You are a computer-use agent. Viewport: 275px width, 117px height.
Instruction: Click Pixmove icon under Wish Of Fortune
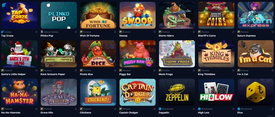81,32
